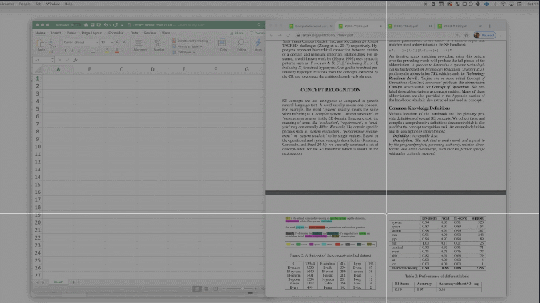Select column C header
Image resolution: width=540 pixels, height=303 pixels.
(x=121, y=69)
